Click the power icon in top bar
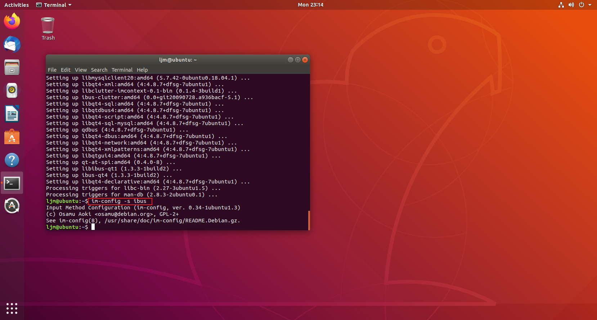597x320 pixels. (x=581, y=5)
